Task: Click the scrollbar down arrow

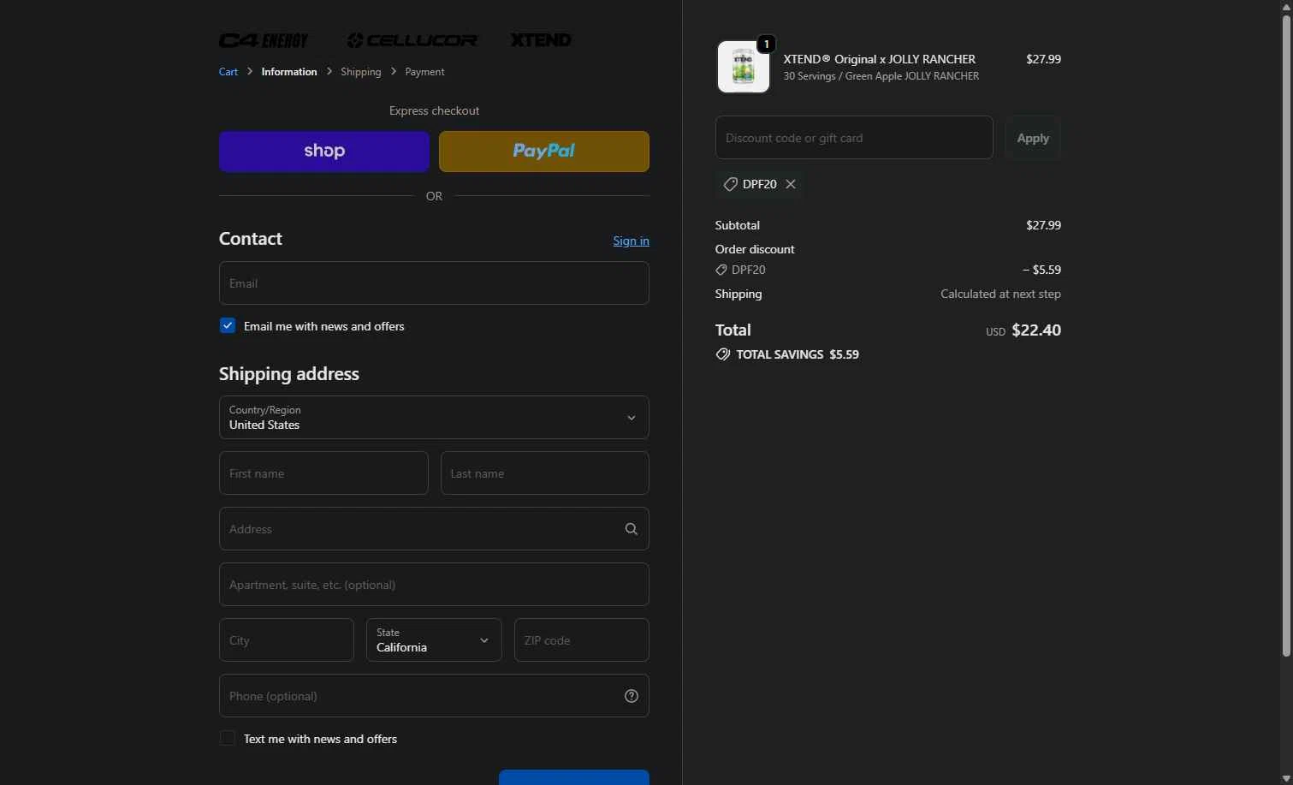Action: coord(1286,778)
